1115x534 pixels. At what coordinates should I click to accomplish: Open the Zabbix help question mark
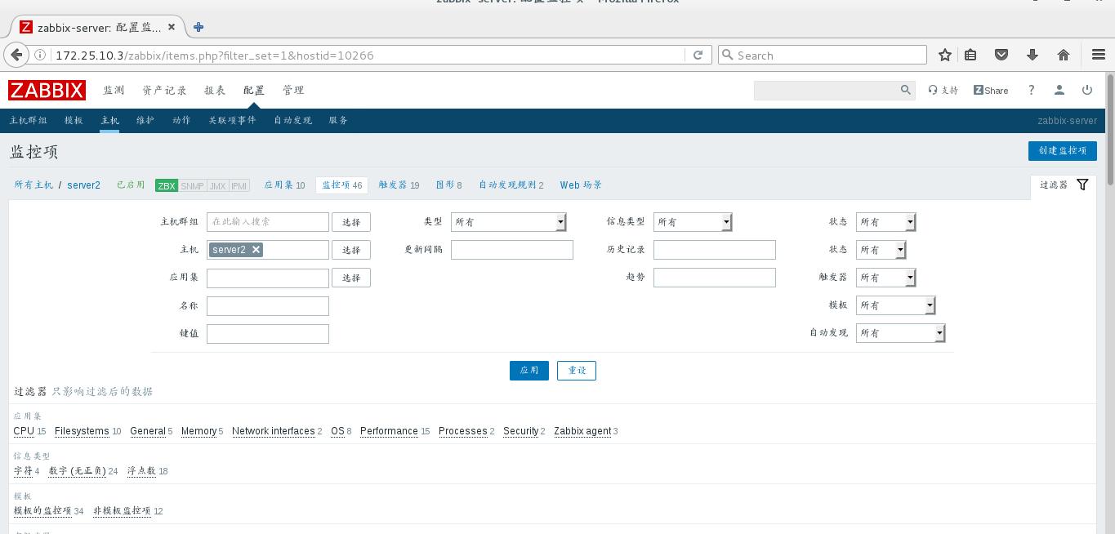1032,90
